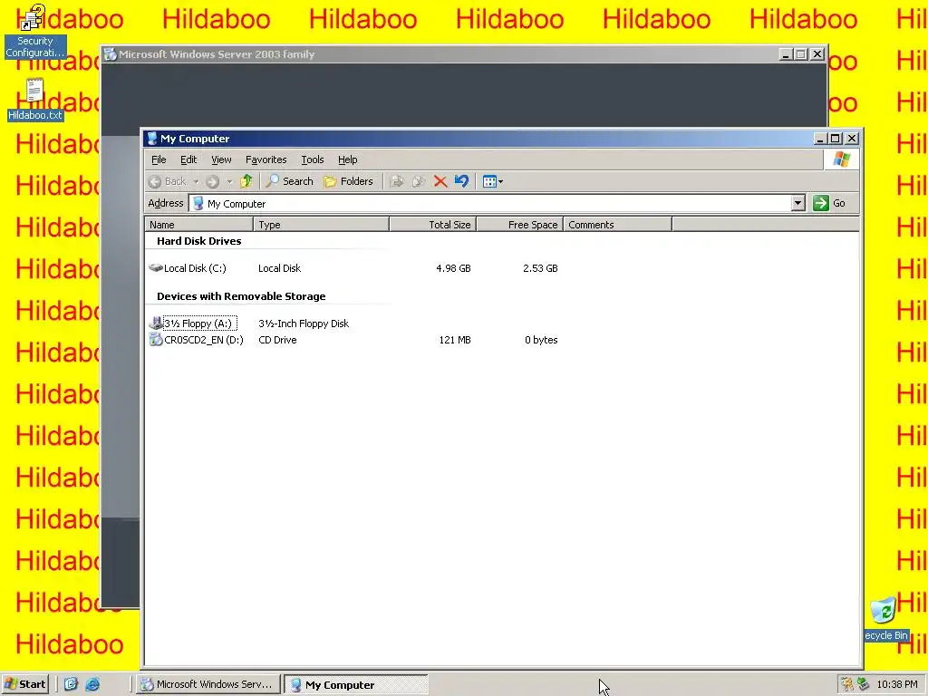
Task: Select Local Disk (C:) drive icon
Action: click(156, 267)
